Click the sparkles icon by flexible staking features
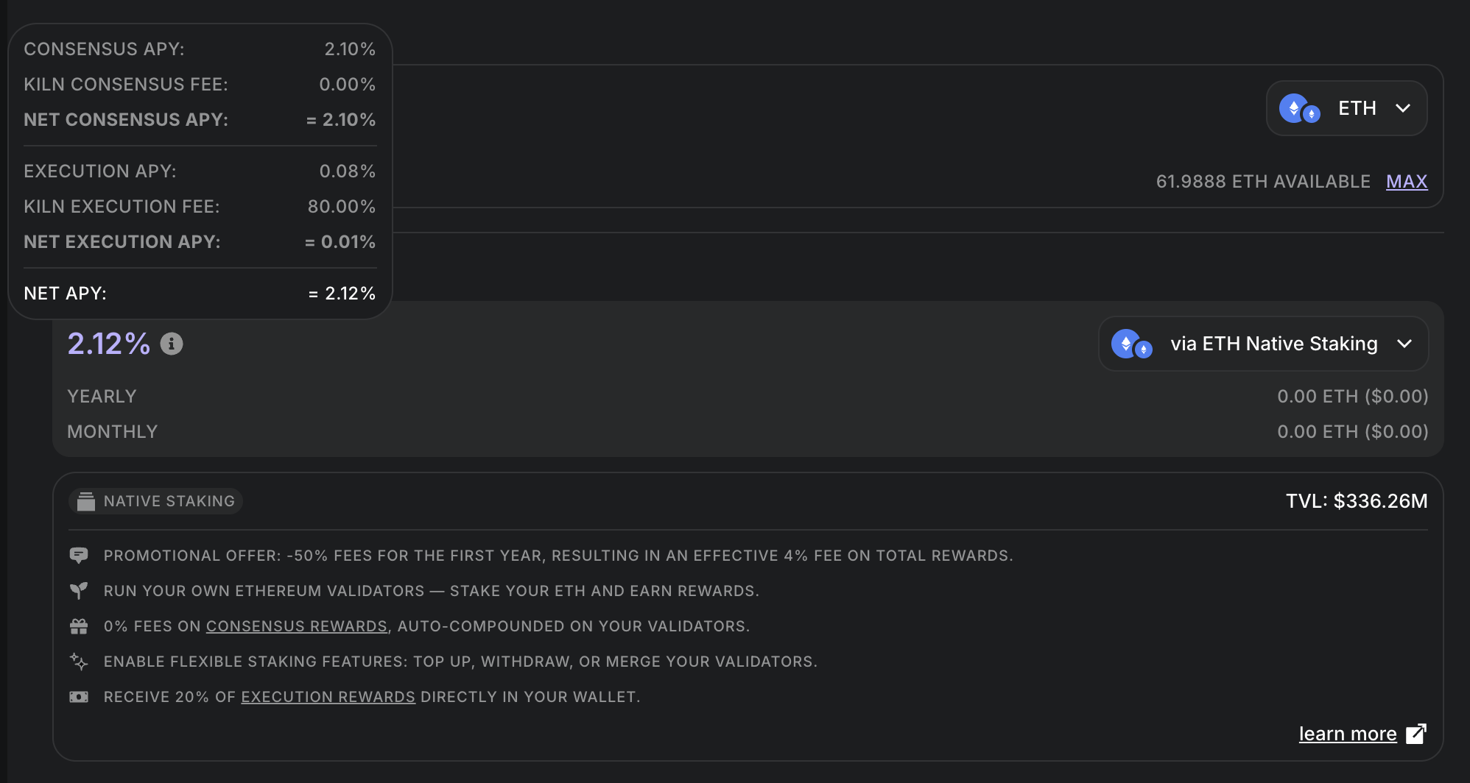The width and height of the screenshot is (1470, 783). pos(79,662)
